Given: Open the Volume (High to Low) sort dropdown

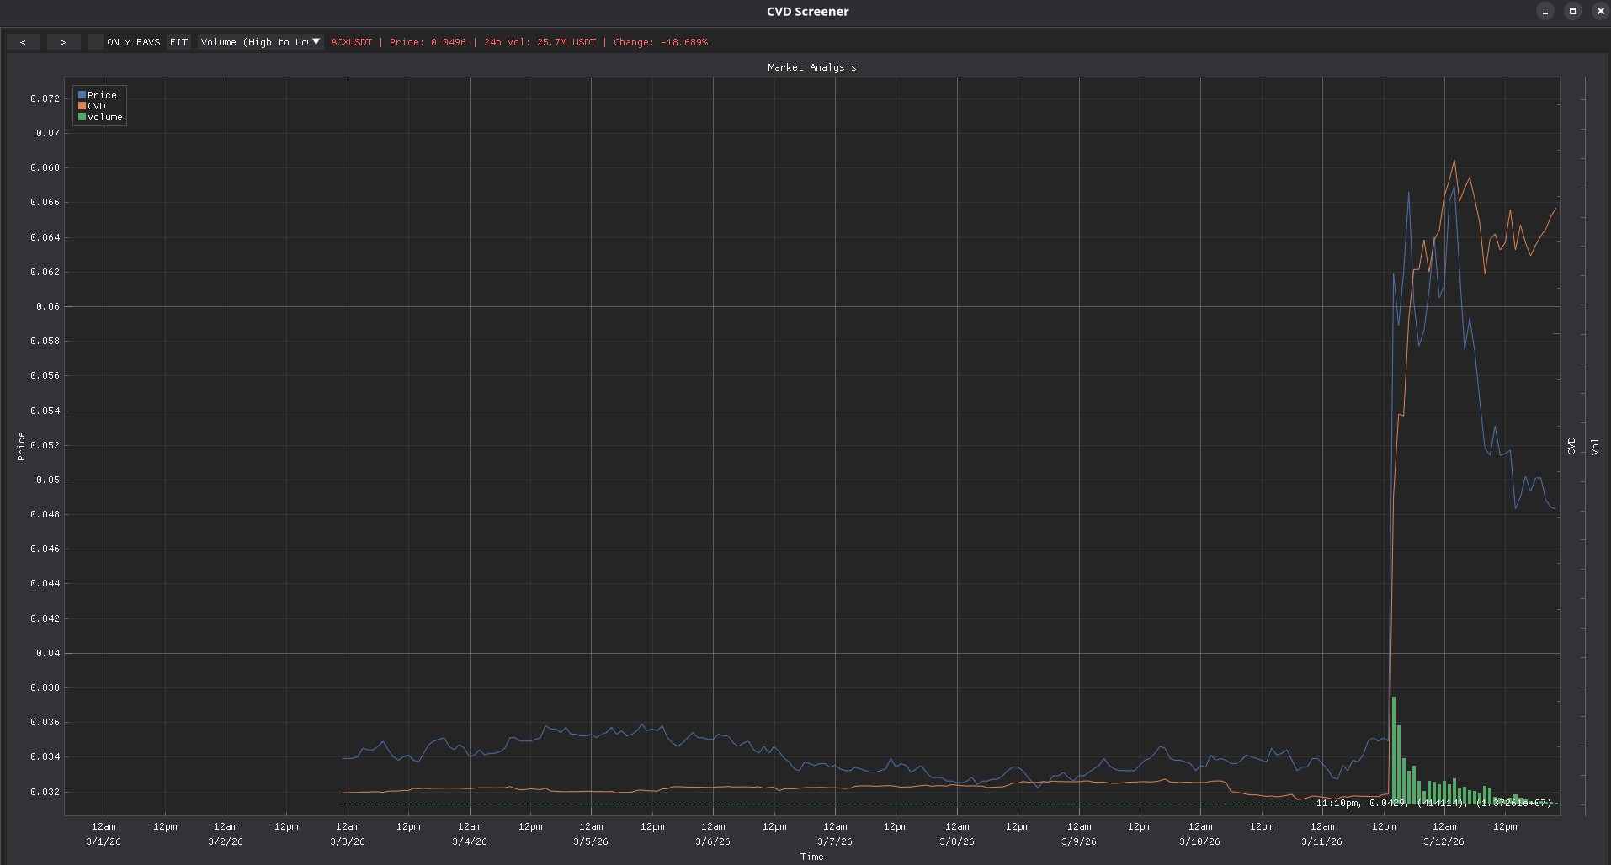Looking at the screenshot, I should (254, 42).
